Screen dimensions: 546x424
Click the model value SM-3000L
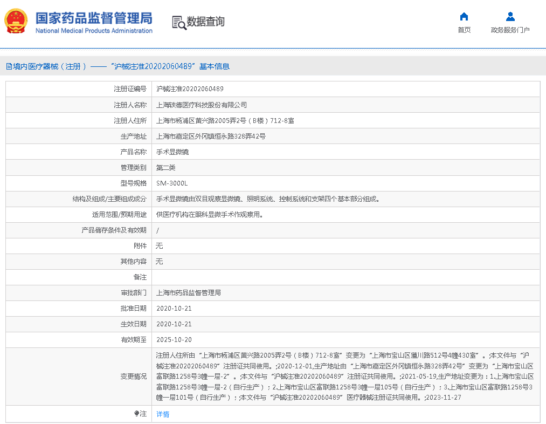click(172, 183)
